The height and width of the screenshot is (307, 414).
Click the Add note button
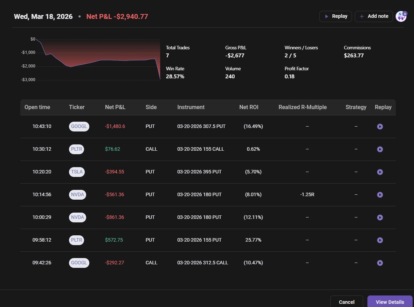click(374, 16)
